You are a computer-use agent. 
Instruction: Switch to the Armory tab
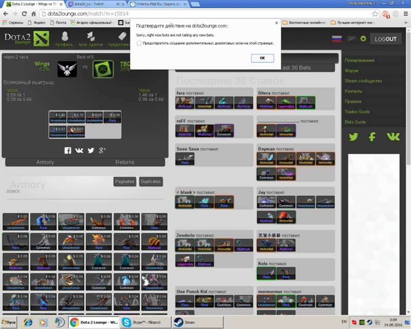pos(45,162)
